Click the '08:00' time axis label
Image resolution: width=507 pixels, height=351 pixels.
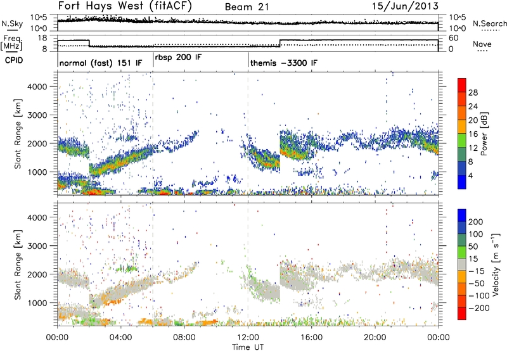click(x=184, y=338)
